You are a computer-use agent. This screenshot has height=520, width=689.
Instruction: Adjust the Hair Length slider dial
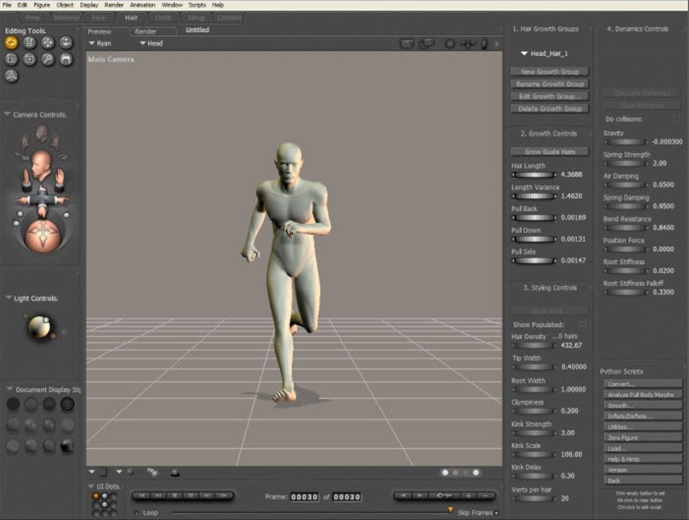534,175
